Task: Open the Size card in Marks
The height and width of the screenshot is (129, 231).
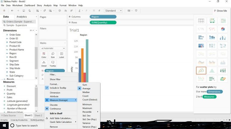Action: (x=53, y=55)
